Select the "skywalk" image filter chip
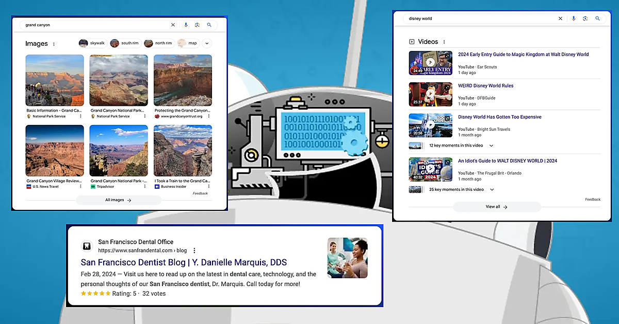Screen dimensions: 619x324 point(93,44)
